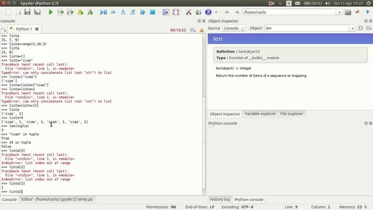
Task: Open the console tab browser
Action: (3, 30)
